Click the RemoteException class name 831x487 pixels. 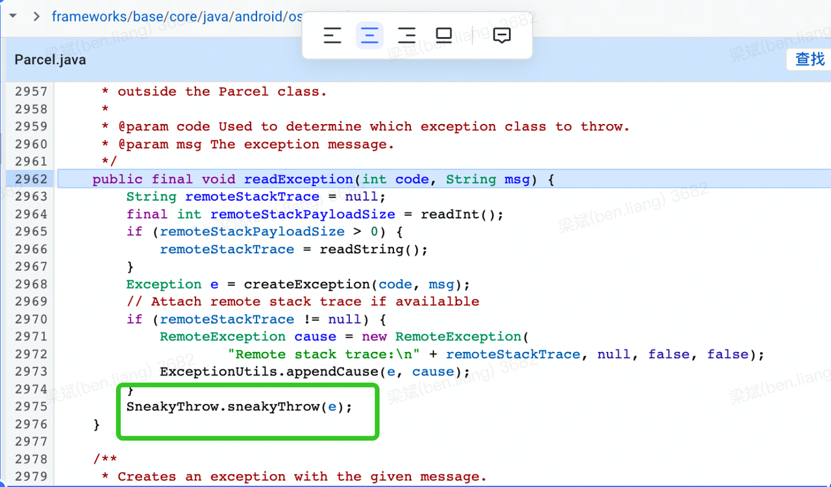coord(222,336)
